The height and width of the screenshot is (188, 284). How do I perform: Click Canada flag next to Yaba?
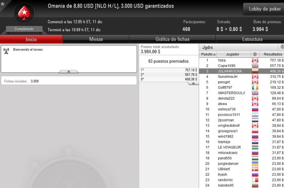click(x=255, y=60)
